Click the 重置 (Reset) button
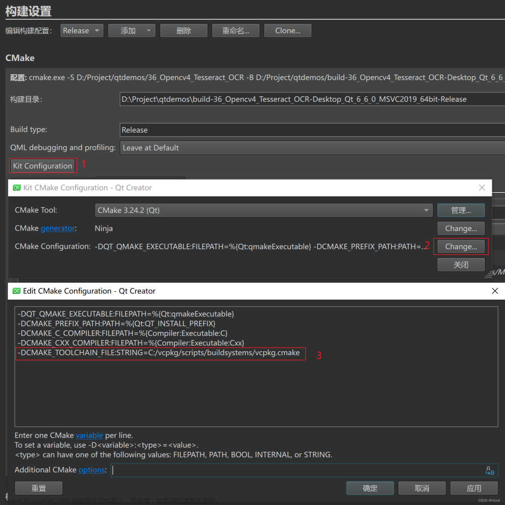This screenshot has height=505, width=505. pos(39,488)
